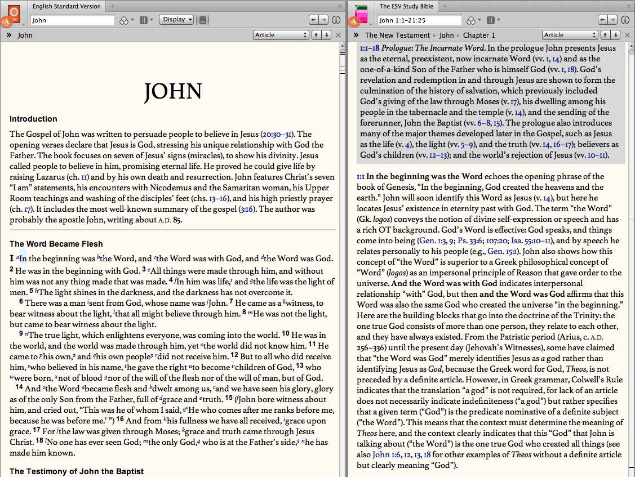Open the 3:16 reference link in Introduction
The width and height of the screenshot is (635, 477).
tap(246, 209)
